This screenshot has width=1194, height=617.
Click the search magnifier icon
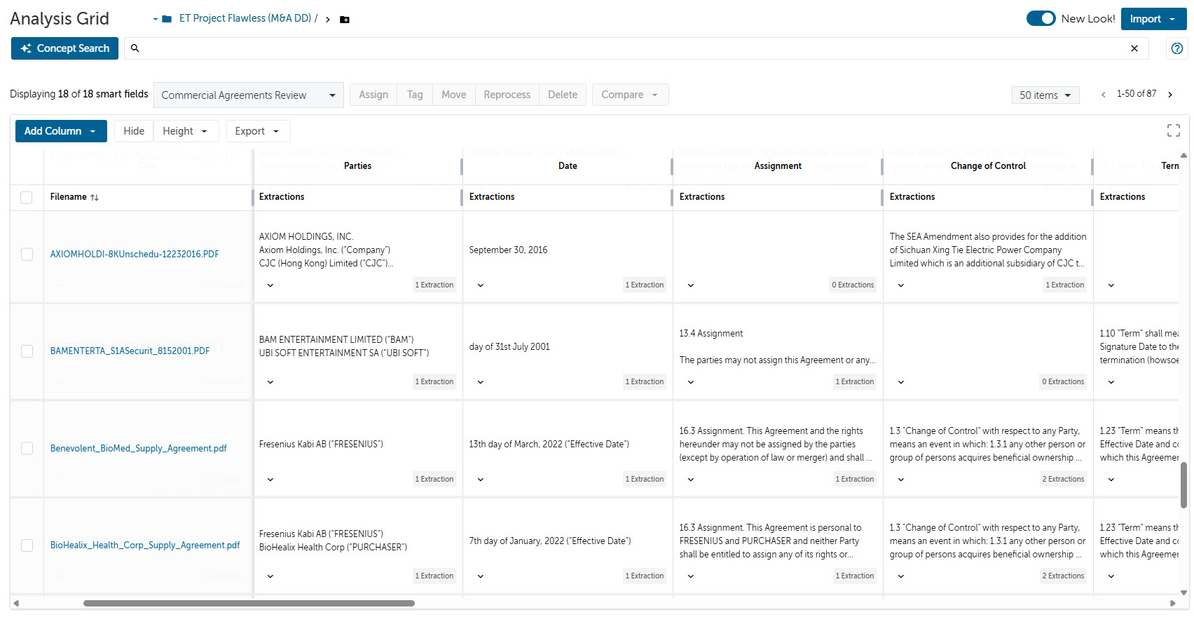pyautogui.click(x=135, y=48)
